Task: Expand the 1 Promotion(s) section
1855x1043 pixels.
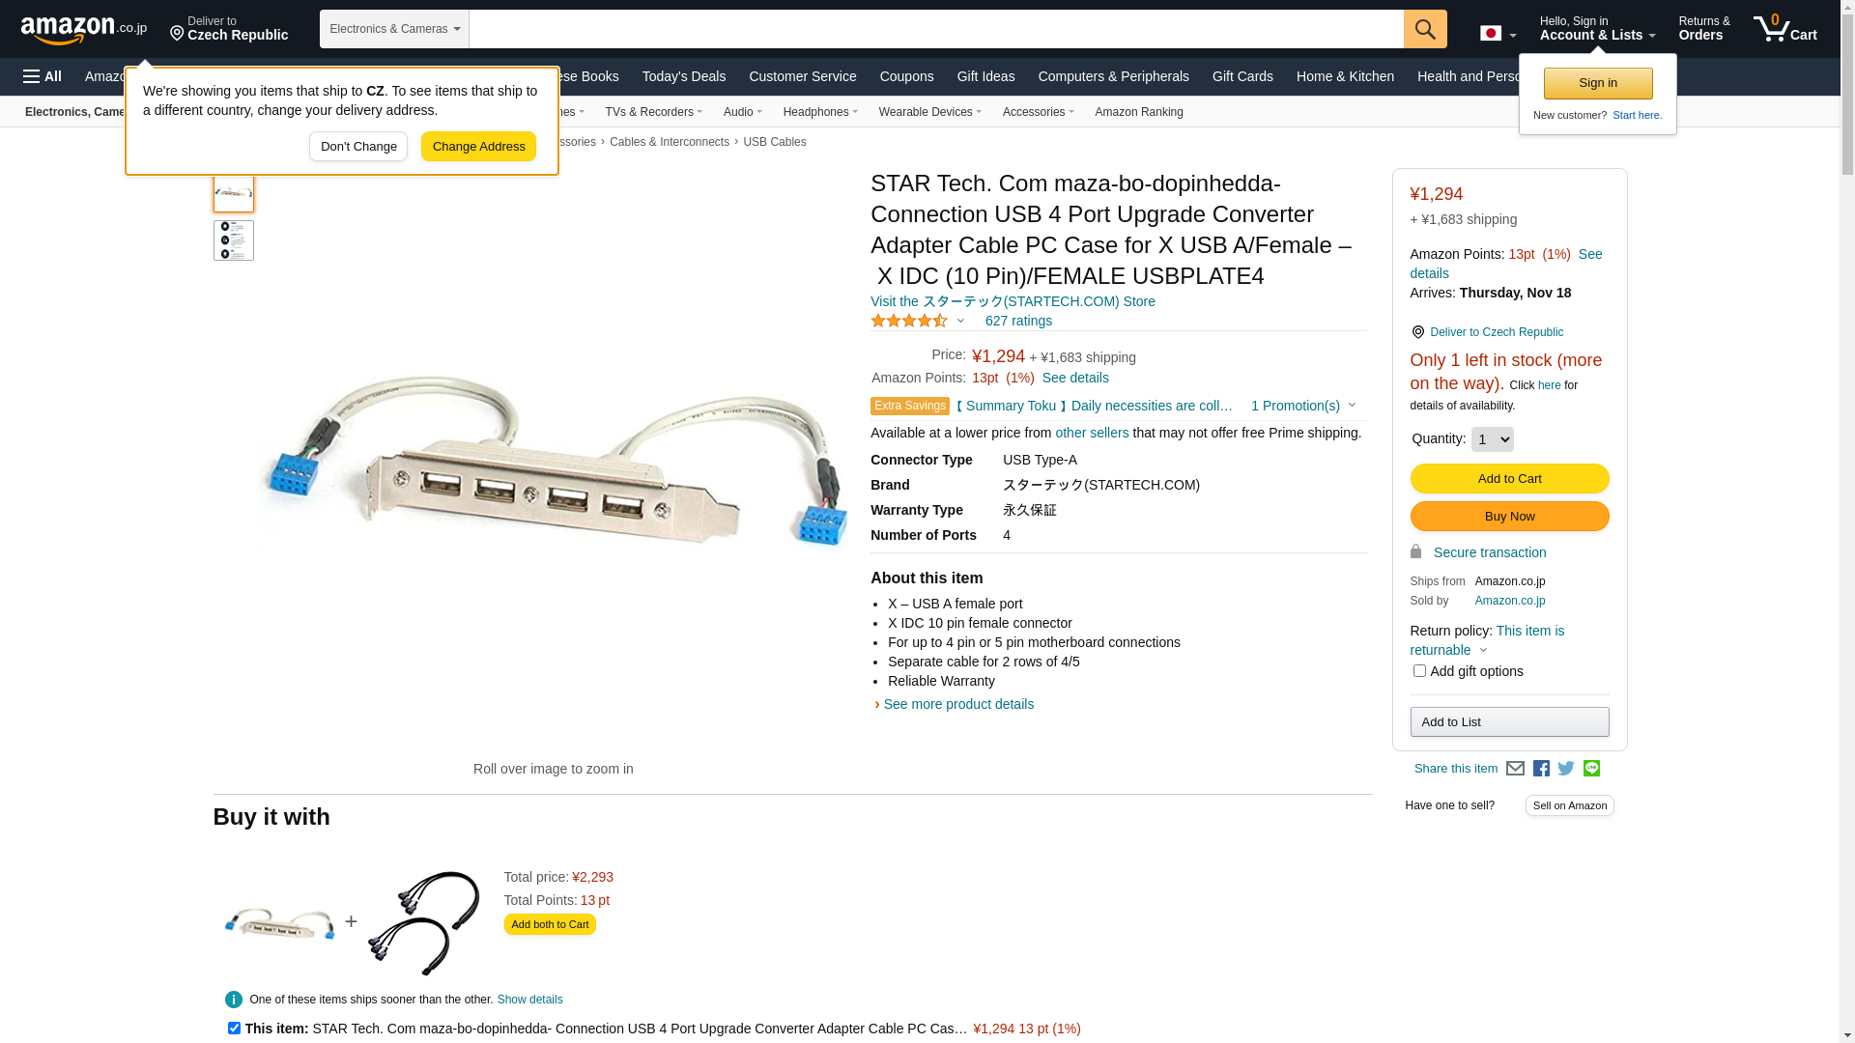Action: click(1303, 406)
